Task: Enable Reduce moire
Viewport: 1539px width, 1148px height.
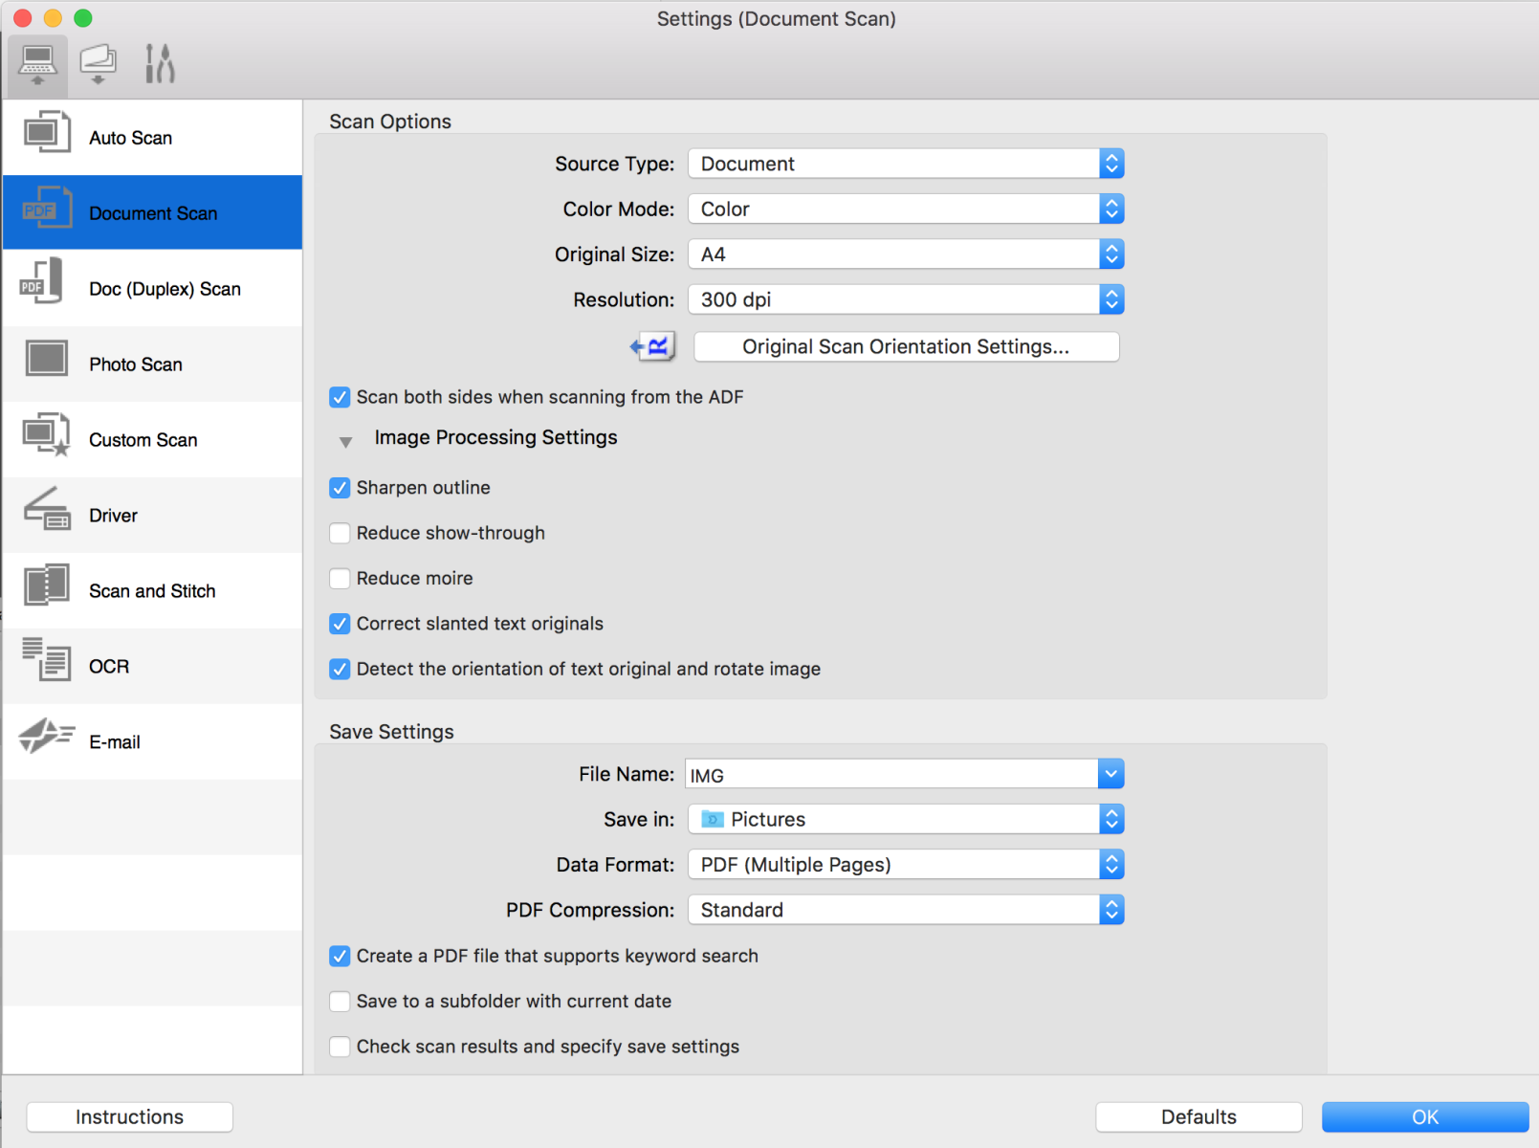Action: [x=340, y=578]
